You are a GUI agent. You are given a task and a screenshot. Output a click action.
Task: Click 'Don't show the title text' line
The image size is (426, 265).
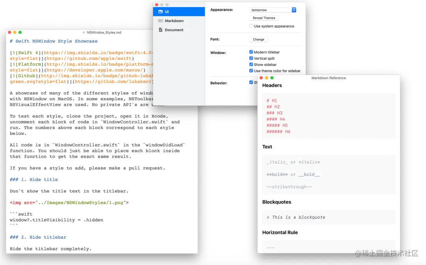point(69,191)
